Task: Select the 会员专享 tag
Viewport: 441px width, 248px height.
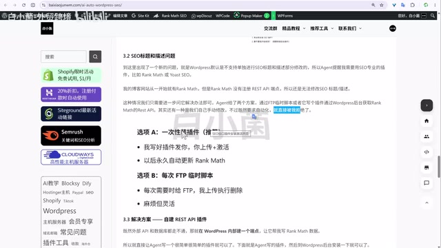Action: tap(81, 221)
